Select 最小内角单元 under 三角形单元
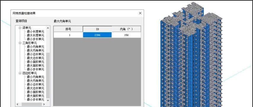This screenshot has height=107, width=253. click(x=36, y=47)
